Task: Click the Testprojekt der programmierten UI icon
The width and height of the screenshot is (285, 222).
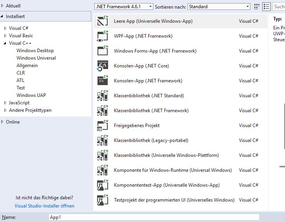Action: [103, 200]
